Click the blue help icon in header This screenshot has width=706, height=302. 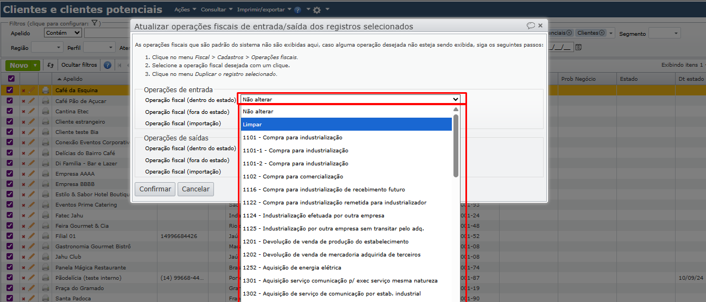pos(297,10)
